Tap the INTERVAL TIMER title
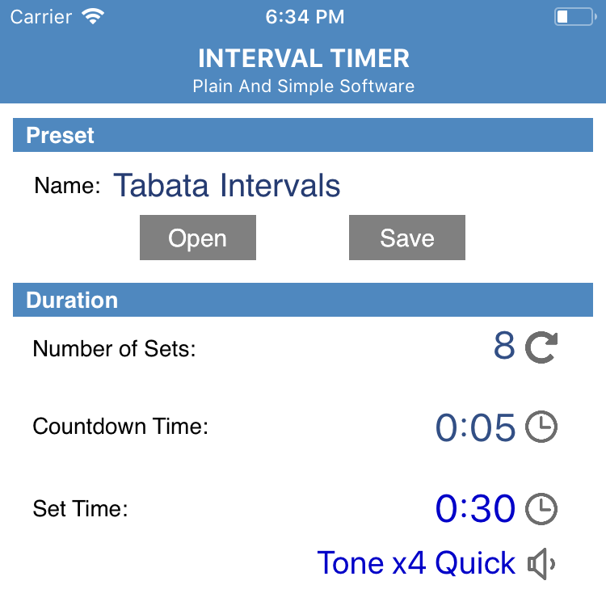 tap(304, 58)
